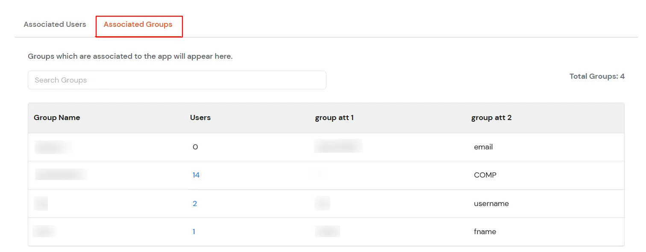Open the 2 users link in third row
The width and height of the screenshot is (646, 252).
(195, 203)
